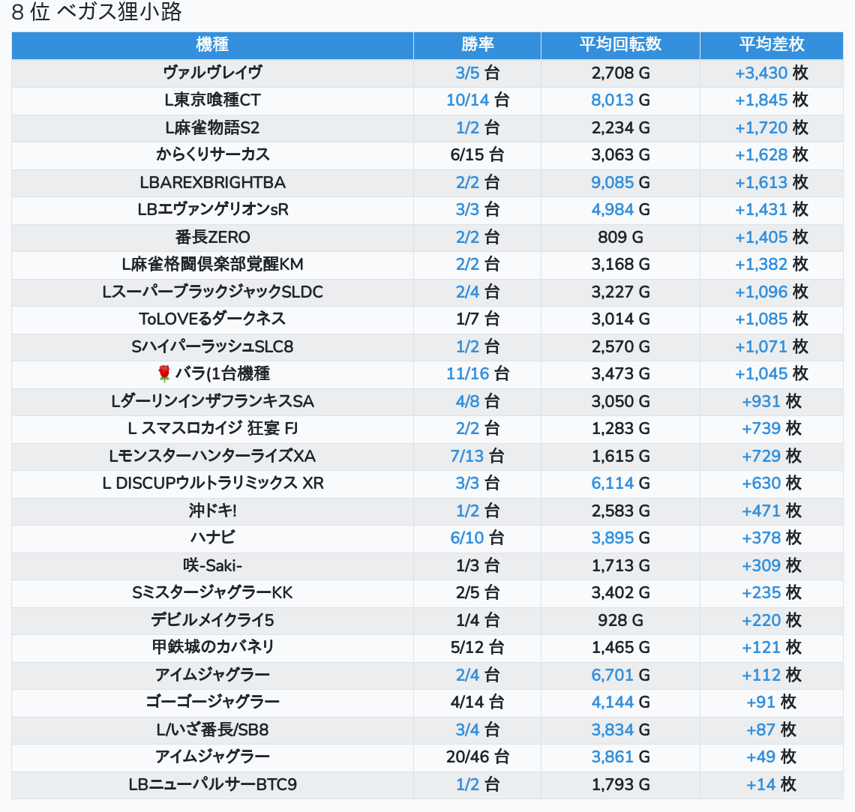Select the 8,013 G average spins
Screen dimensions: 855x812
pyautogui.click(x=620, y=100)
